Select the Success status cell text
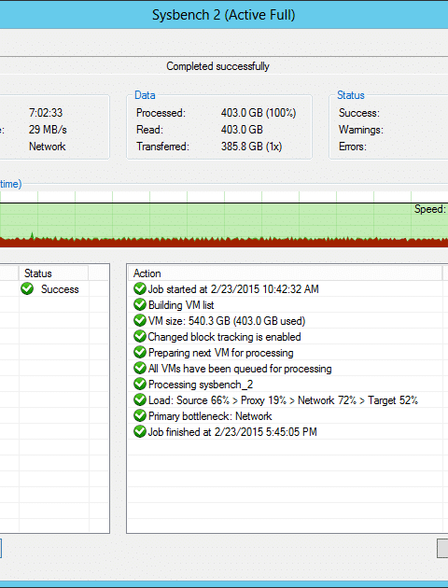The width and height of the screenshot is (448, 588). click(60, 289)
